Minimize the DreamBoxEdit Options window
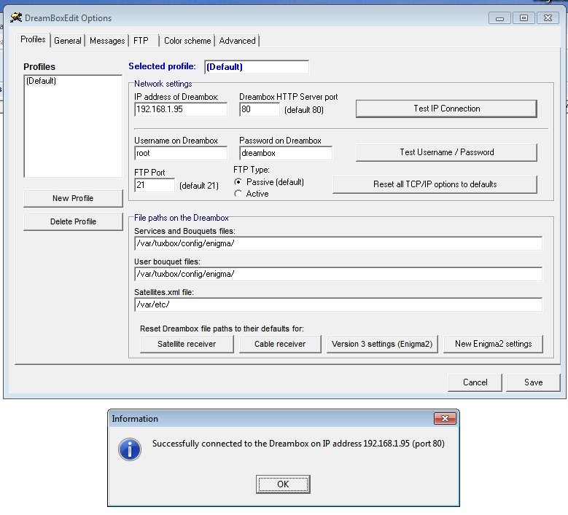Viewport: 568px width, 515px height. (x=499, y=18)
